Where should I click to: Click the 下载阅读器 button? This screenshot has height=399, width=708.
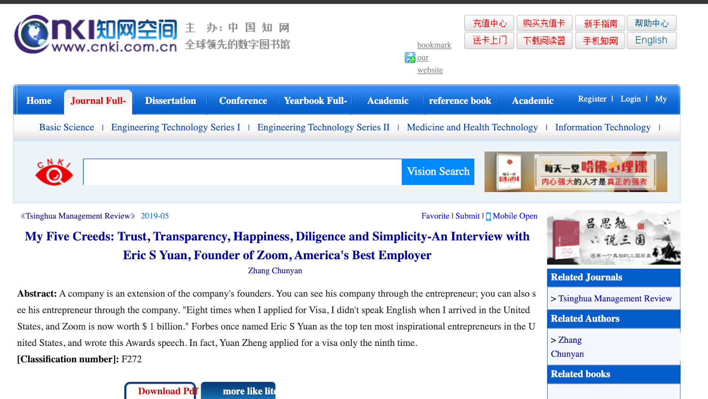click(x=544, y=41)
